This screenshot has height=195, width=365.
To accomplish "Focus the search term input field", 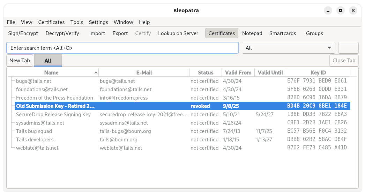I will (x=122, y=48).
